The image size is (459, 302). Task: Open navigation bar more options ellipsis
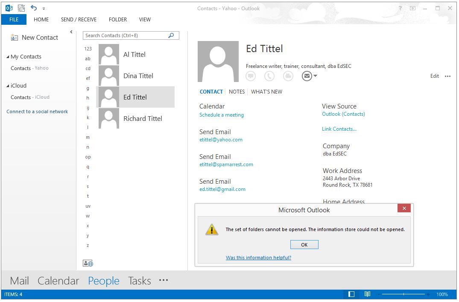164,280
